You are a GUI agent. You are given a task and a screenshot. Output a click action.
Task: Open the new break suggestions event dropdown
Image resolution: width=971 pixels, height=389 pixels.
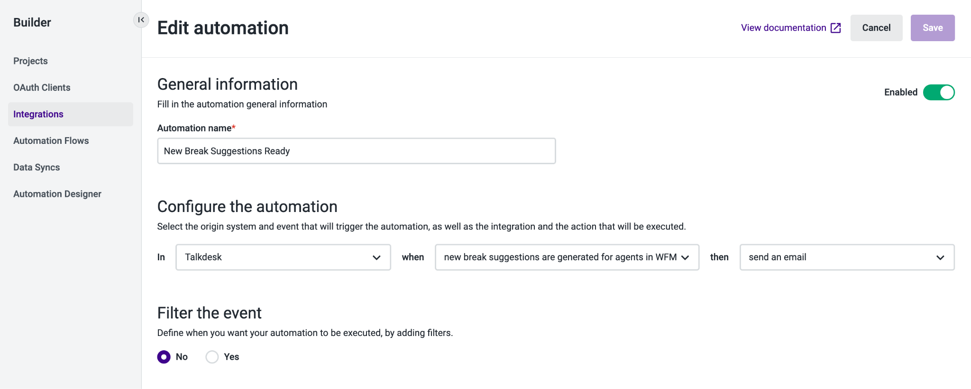(567, 257)
